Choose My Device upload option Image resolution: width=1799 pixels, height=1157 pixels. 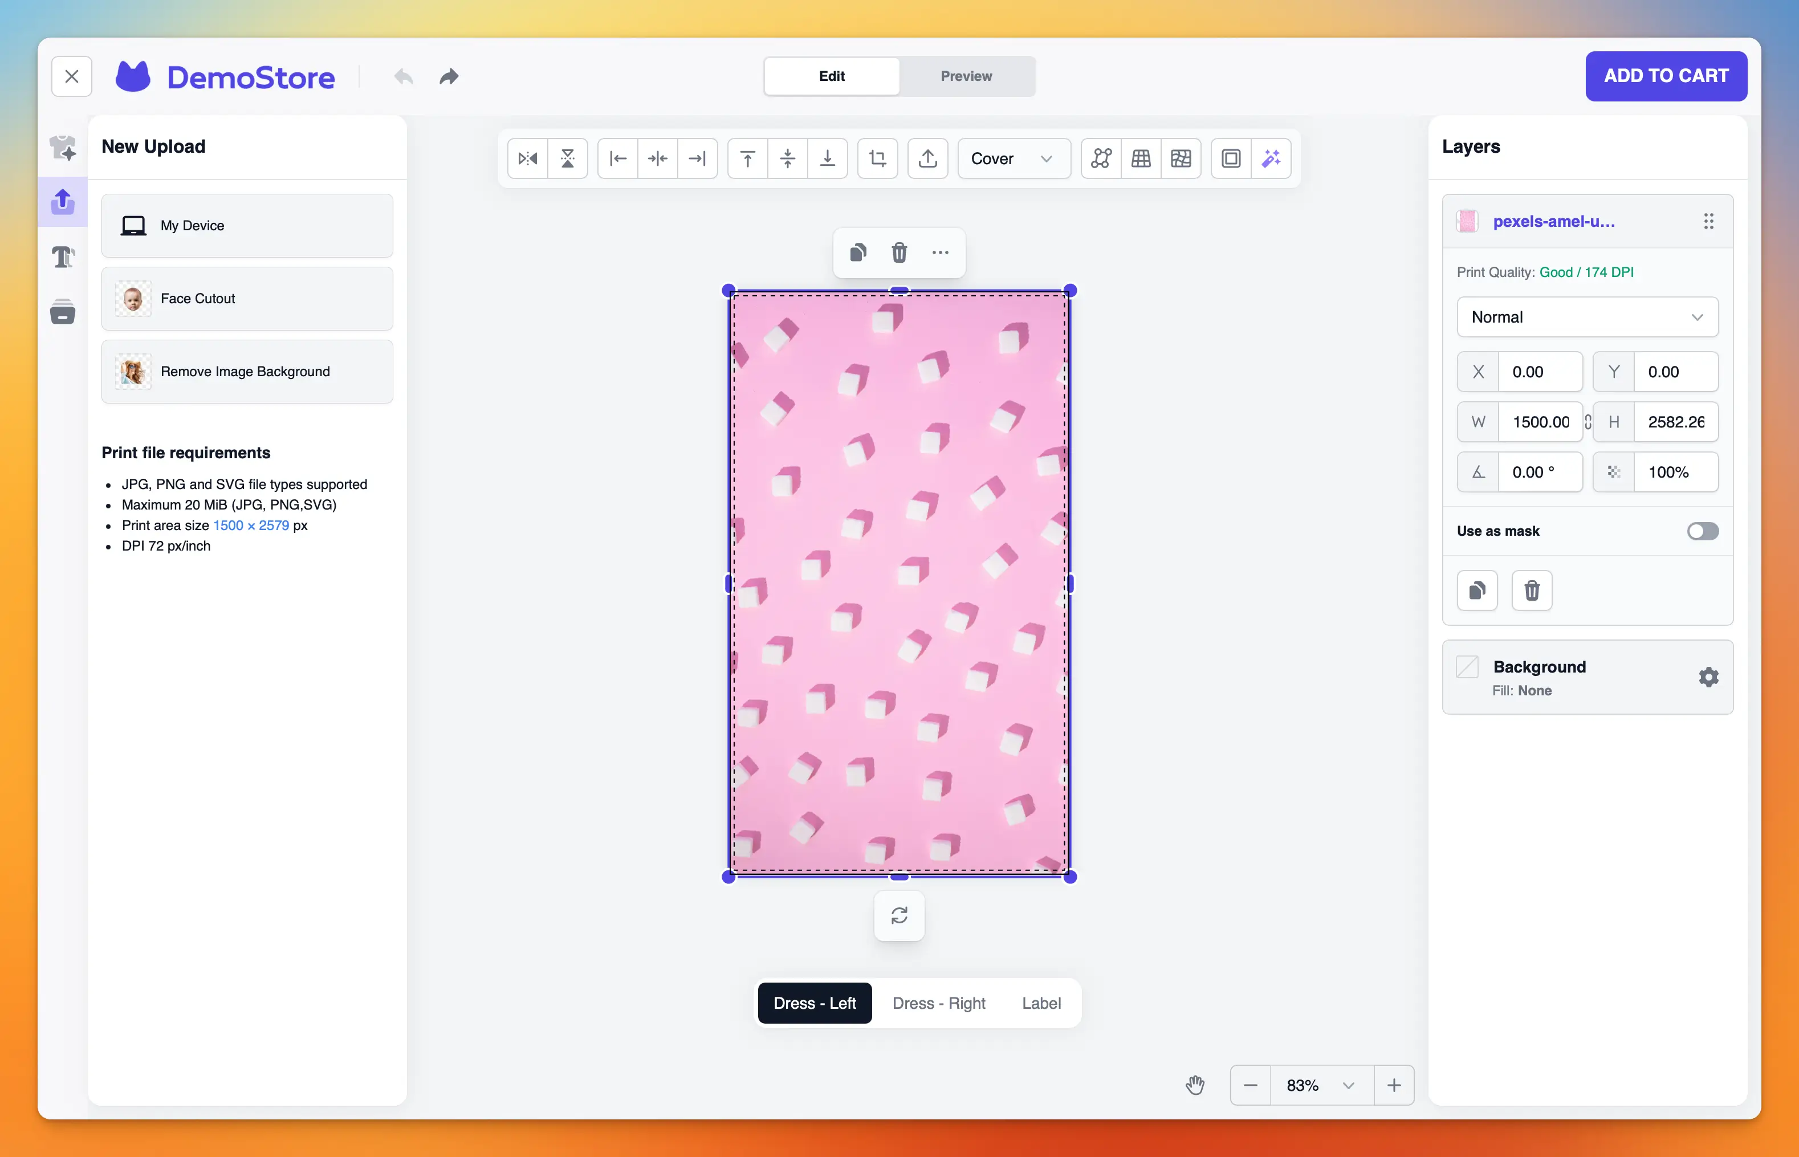pyautogui.click(x=246, y=225)
